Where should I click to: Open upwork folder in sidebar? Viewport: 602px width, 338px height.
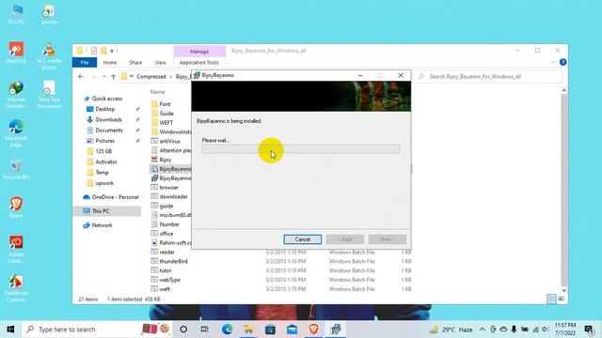click(104, 183)
